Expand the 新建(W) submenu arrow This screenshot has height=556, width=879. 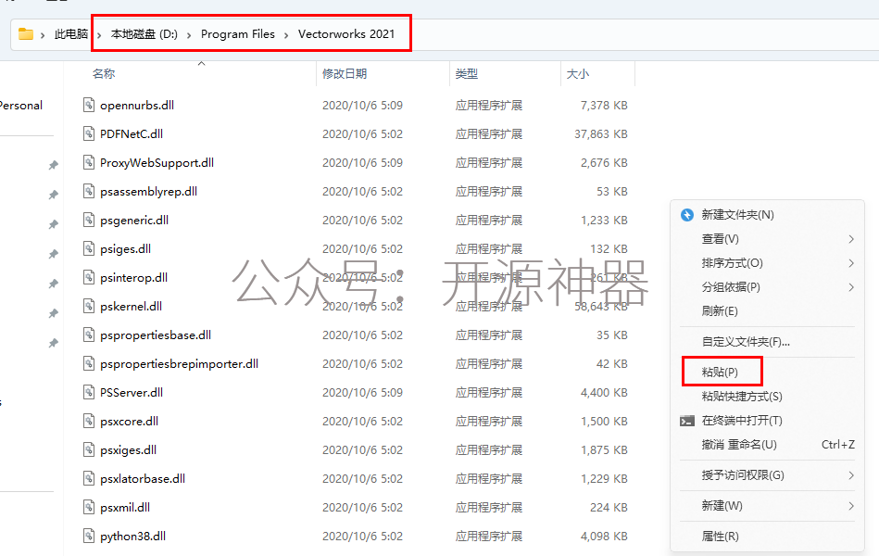[851, 506]
